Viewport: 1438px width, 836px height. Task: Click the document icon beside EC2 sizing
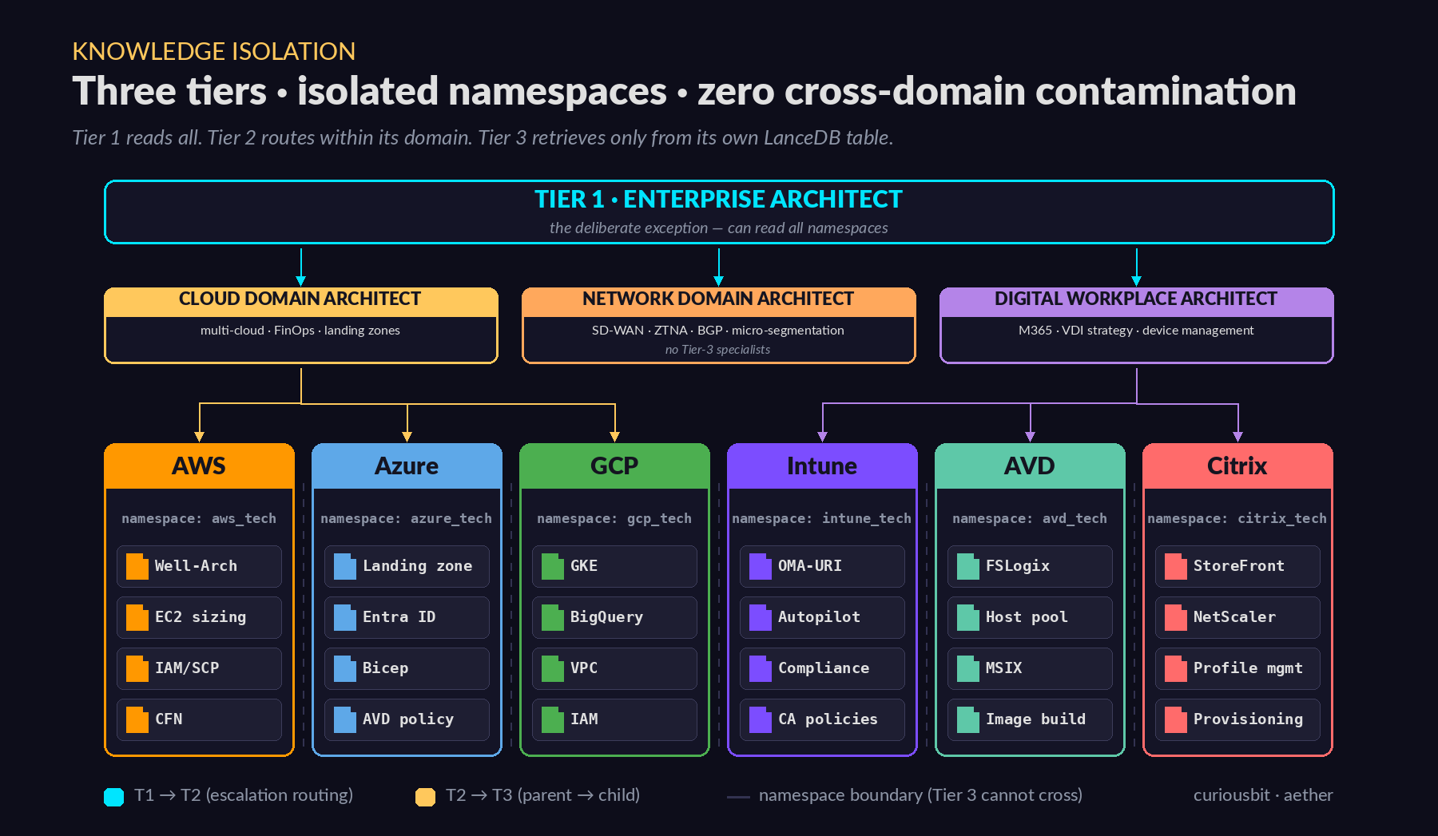[137, 617]
